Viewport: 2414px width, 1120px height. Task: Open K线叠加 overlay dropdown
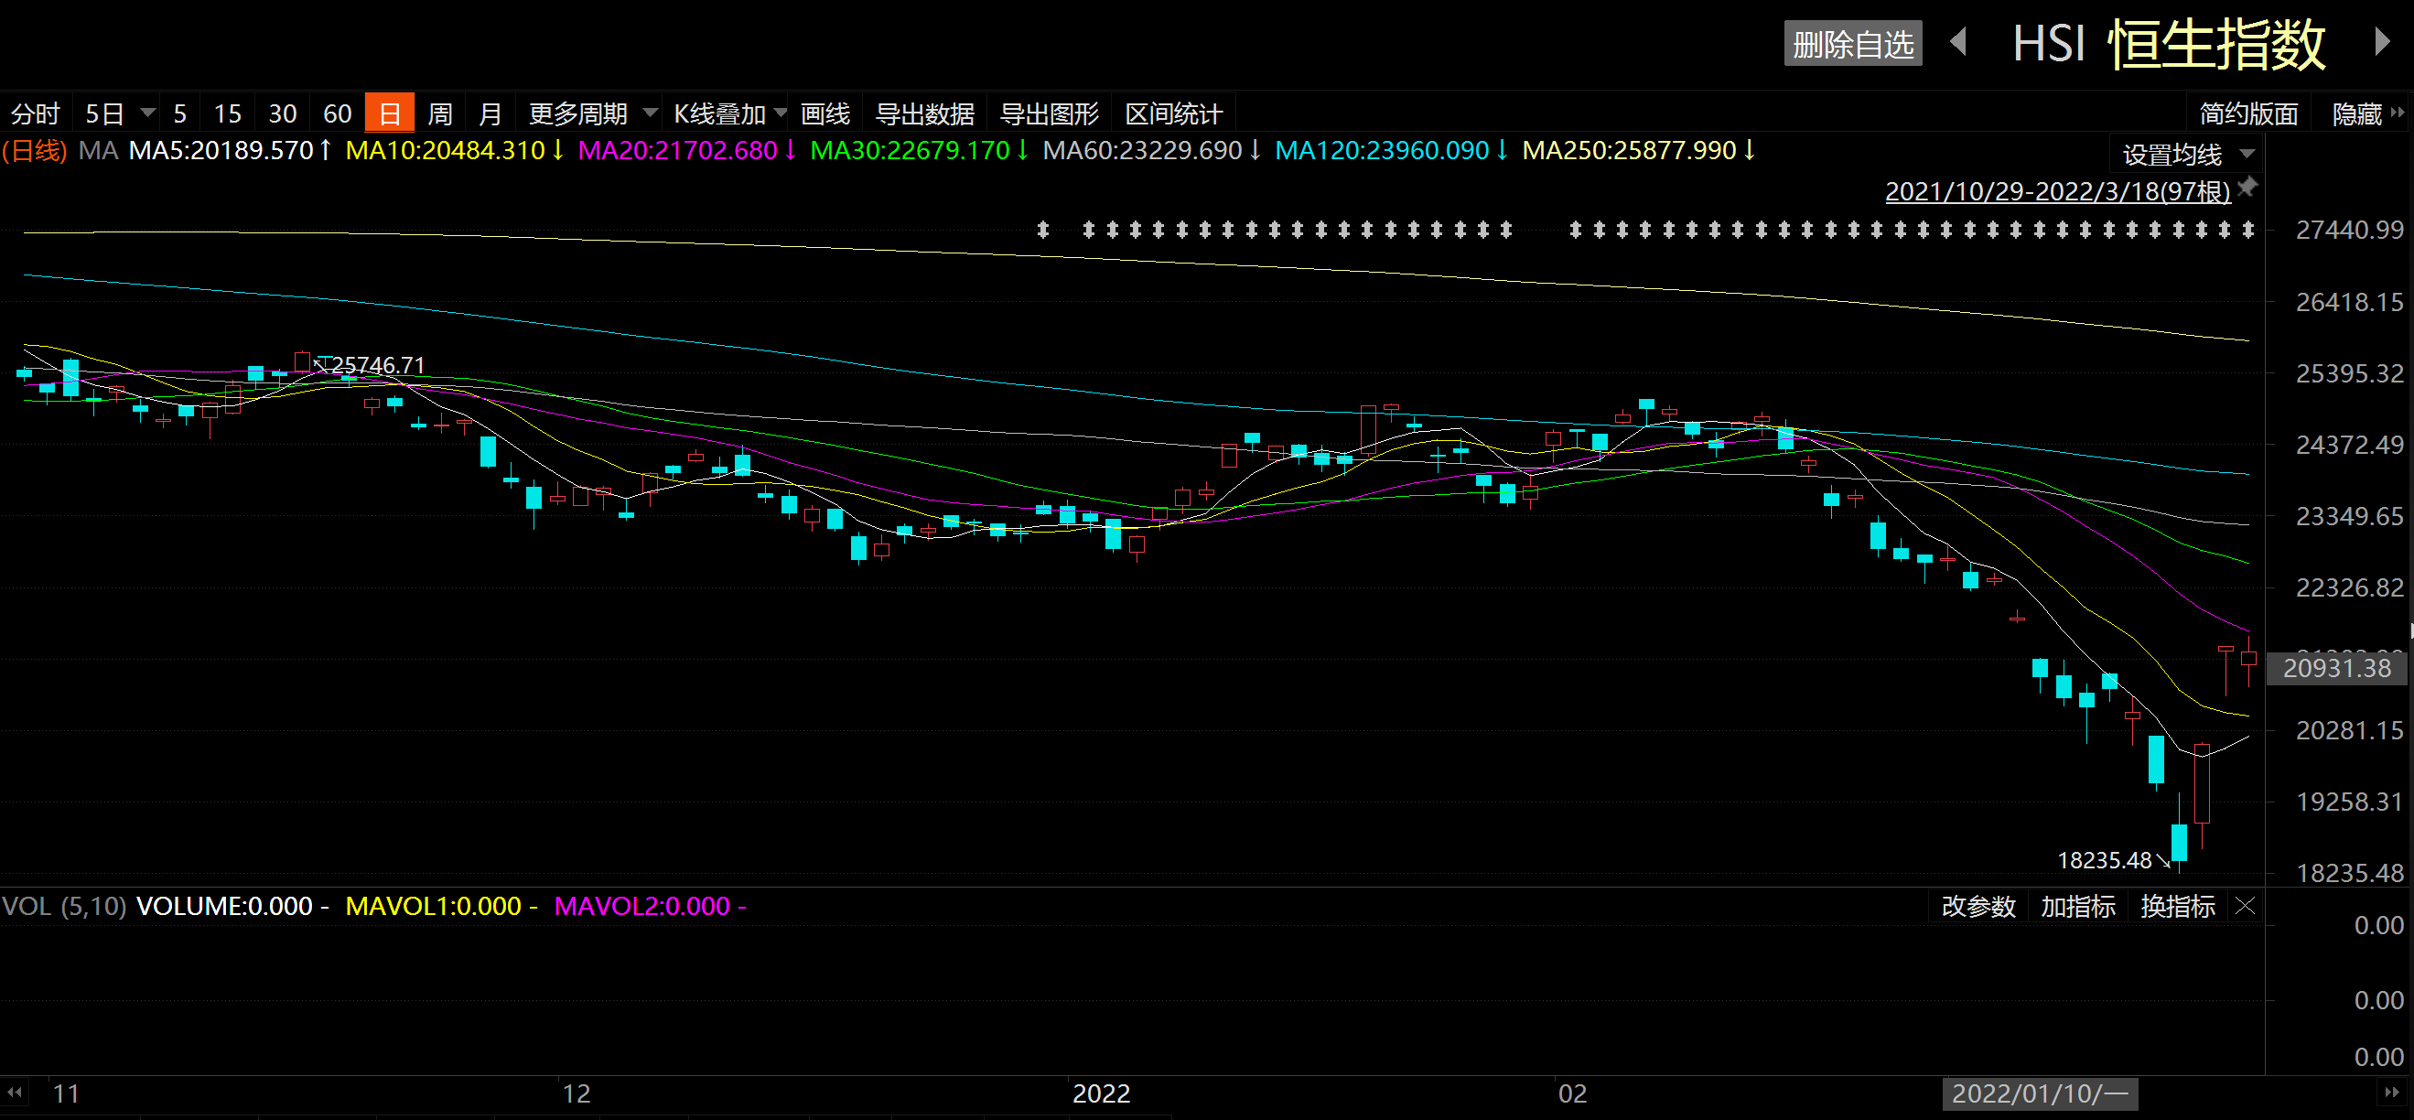pos(729,113)
